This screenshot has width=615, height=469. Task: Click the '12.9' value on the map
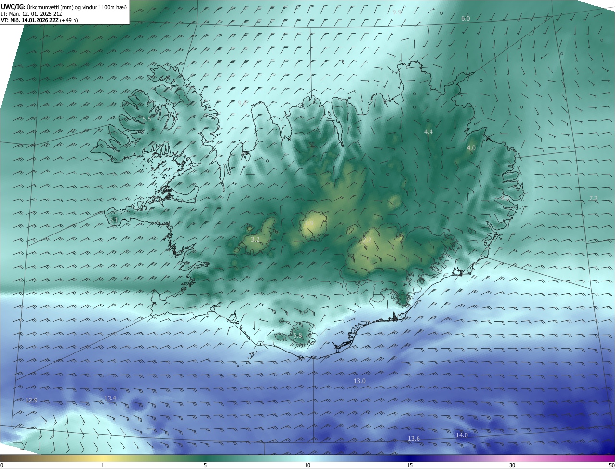coord(31,400)
